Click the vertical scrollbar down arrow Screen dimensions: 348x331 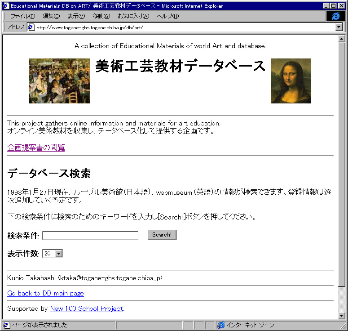(x=342, y=315)
